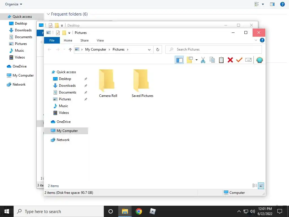This screenshot has width=289, height=217.
Task: Expand the ribbon using the chevron
Action: pyautogui.click(x=256, y=40)
